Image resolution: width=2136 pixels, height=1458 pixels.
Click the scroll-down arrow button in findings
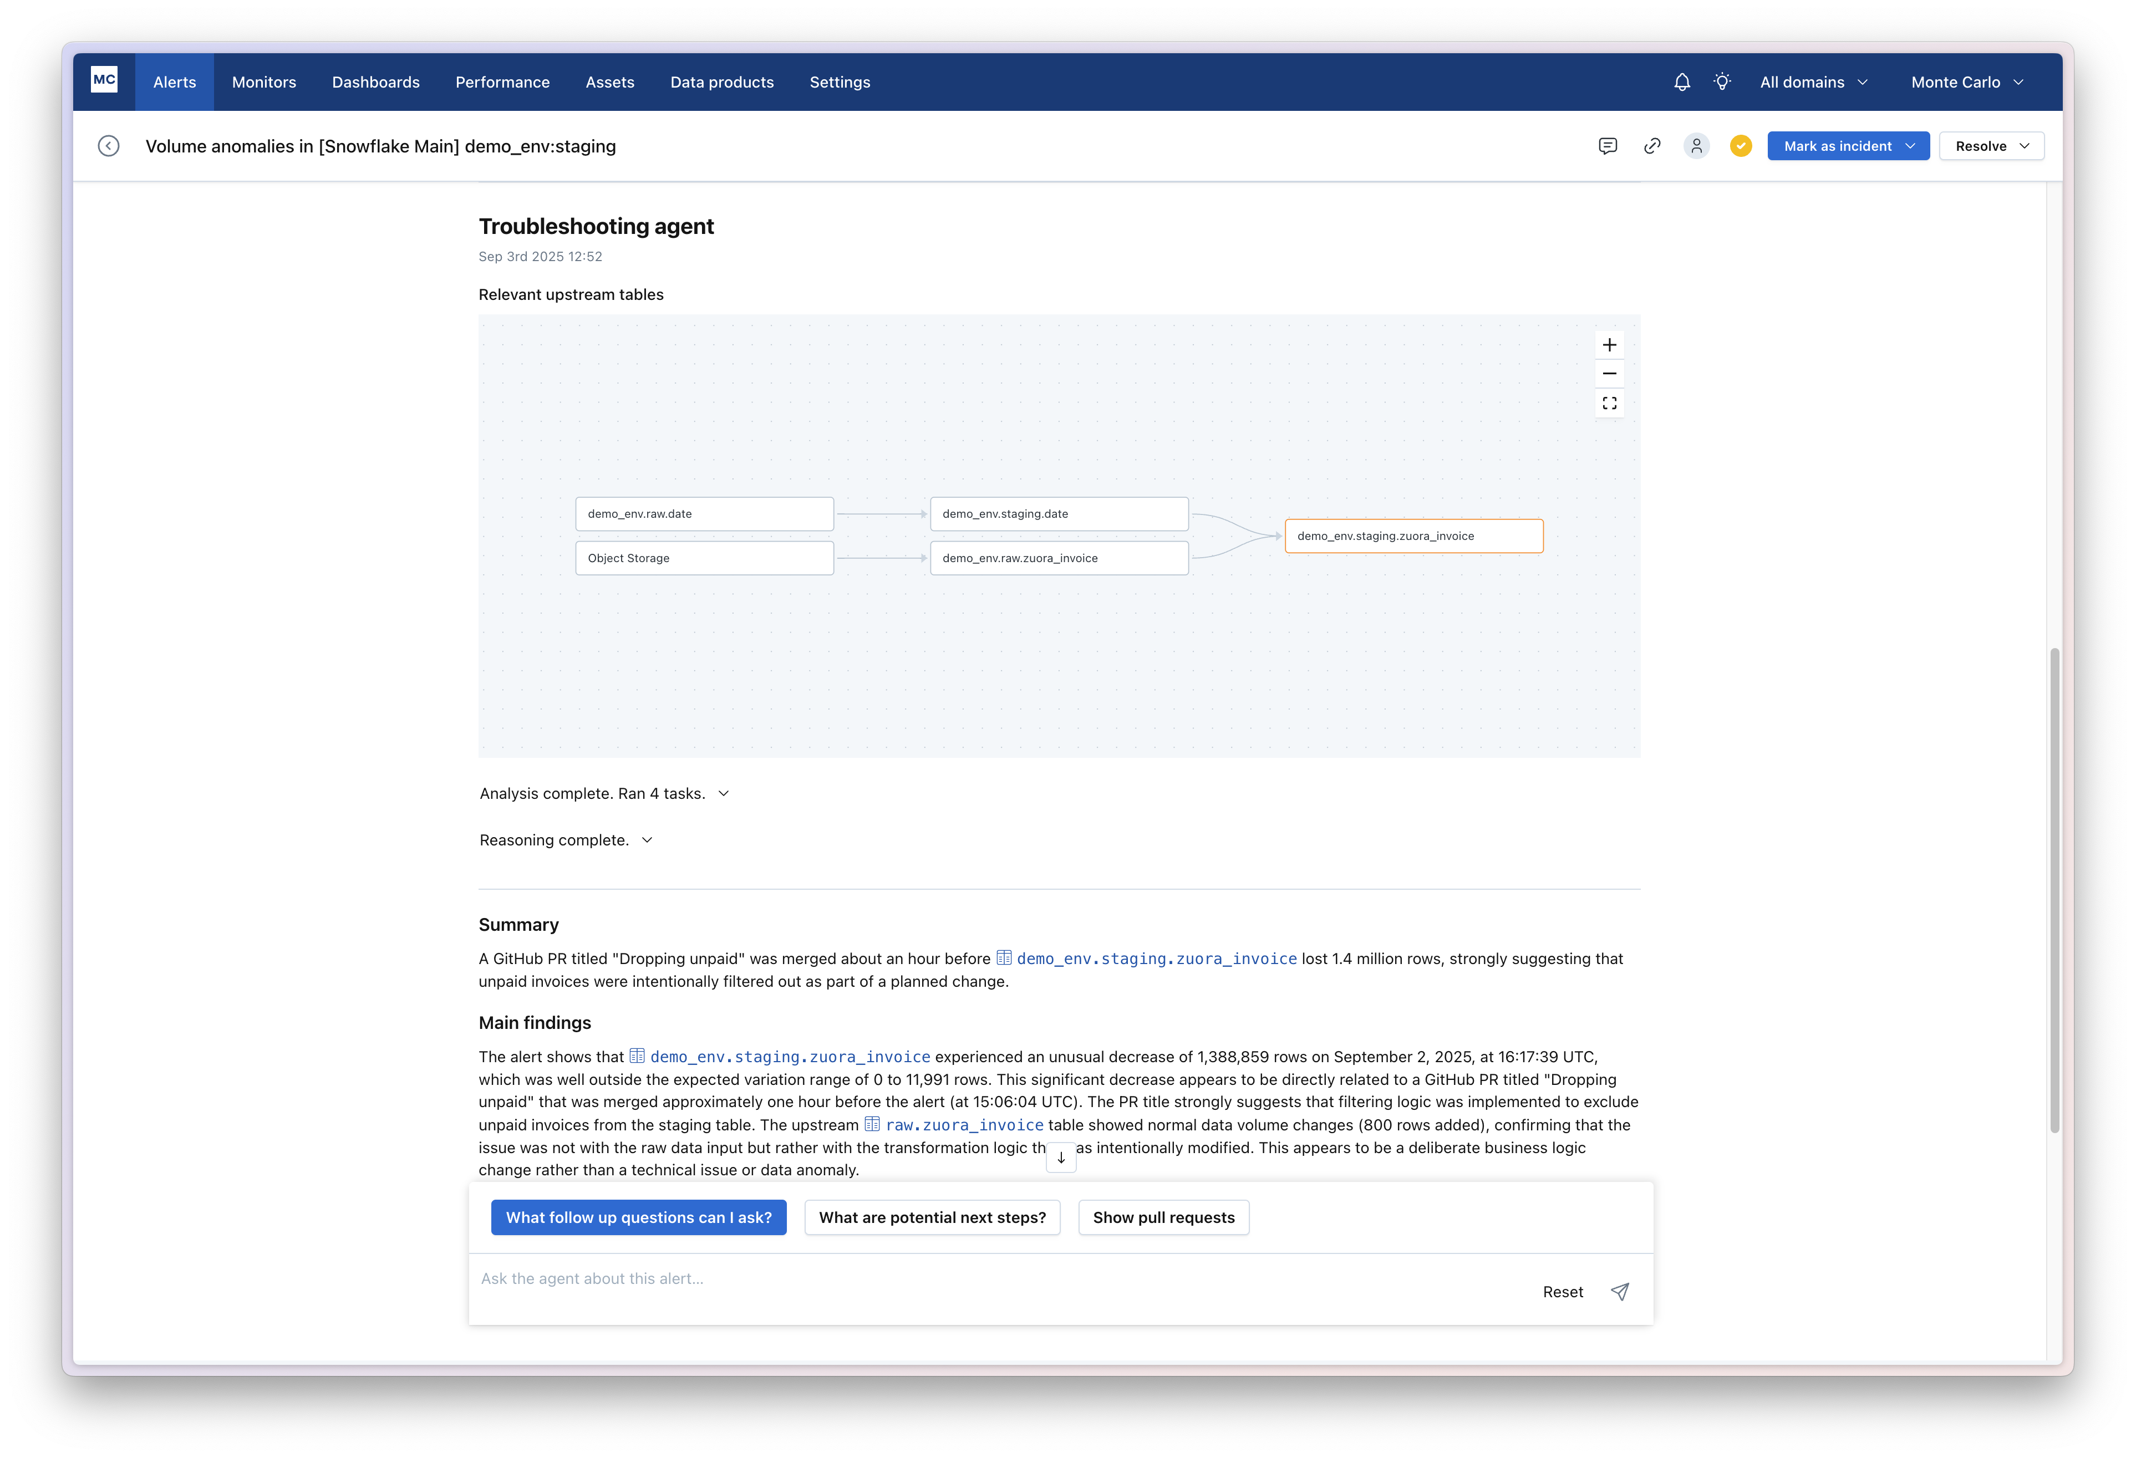[x=1060, y=1158]
